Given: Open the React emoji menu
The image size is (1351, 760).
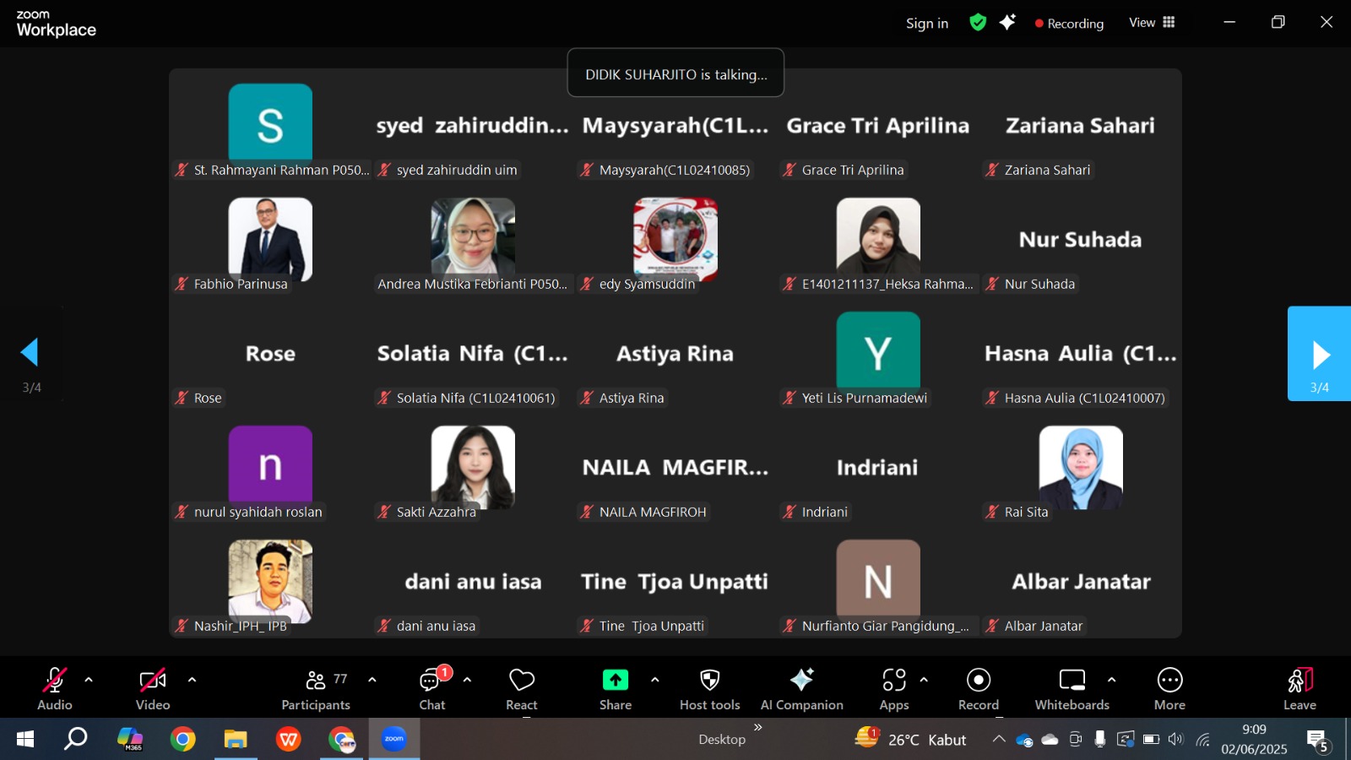Looking at the screenshot, I should click(521, 689).
